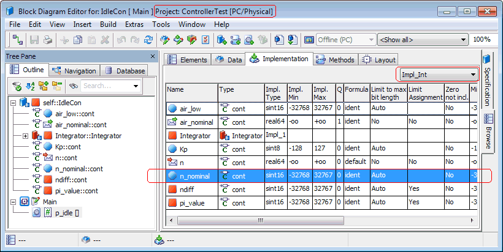The image size is (503, 252).
Task: Switch to the Navigation tab in Tree Pane
Action: point(74,71)
